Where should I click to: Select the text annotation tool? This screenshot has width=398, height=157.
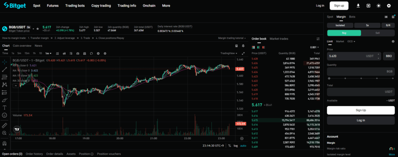(x=5, y=107)
